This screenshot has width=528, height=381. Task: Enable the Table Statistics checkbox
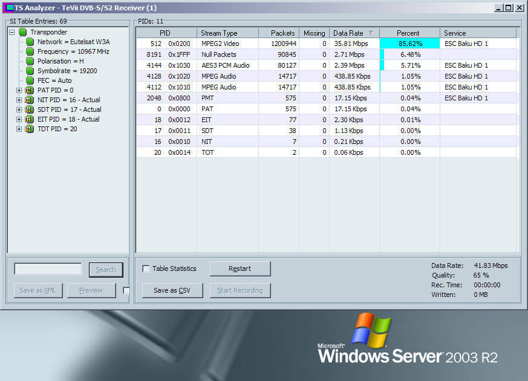coord(146,269)
